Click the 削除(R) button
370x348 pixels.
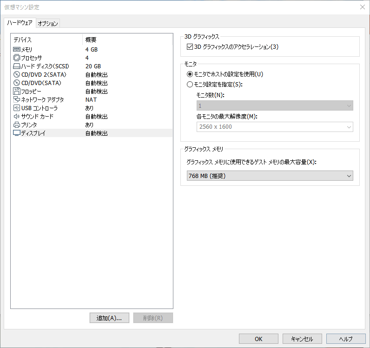tap(153, 318)
